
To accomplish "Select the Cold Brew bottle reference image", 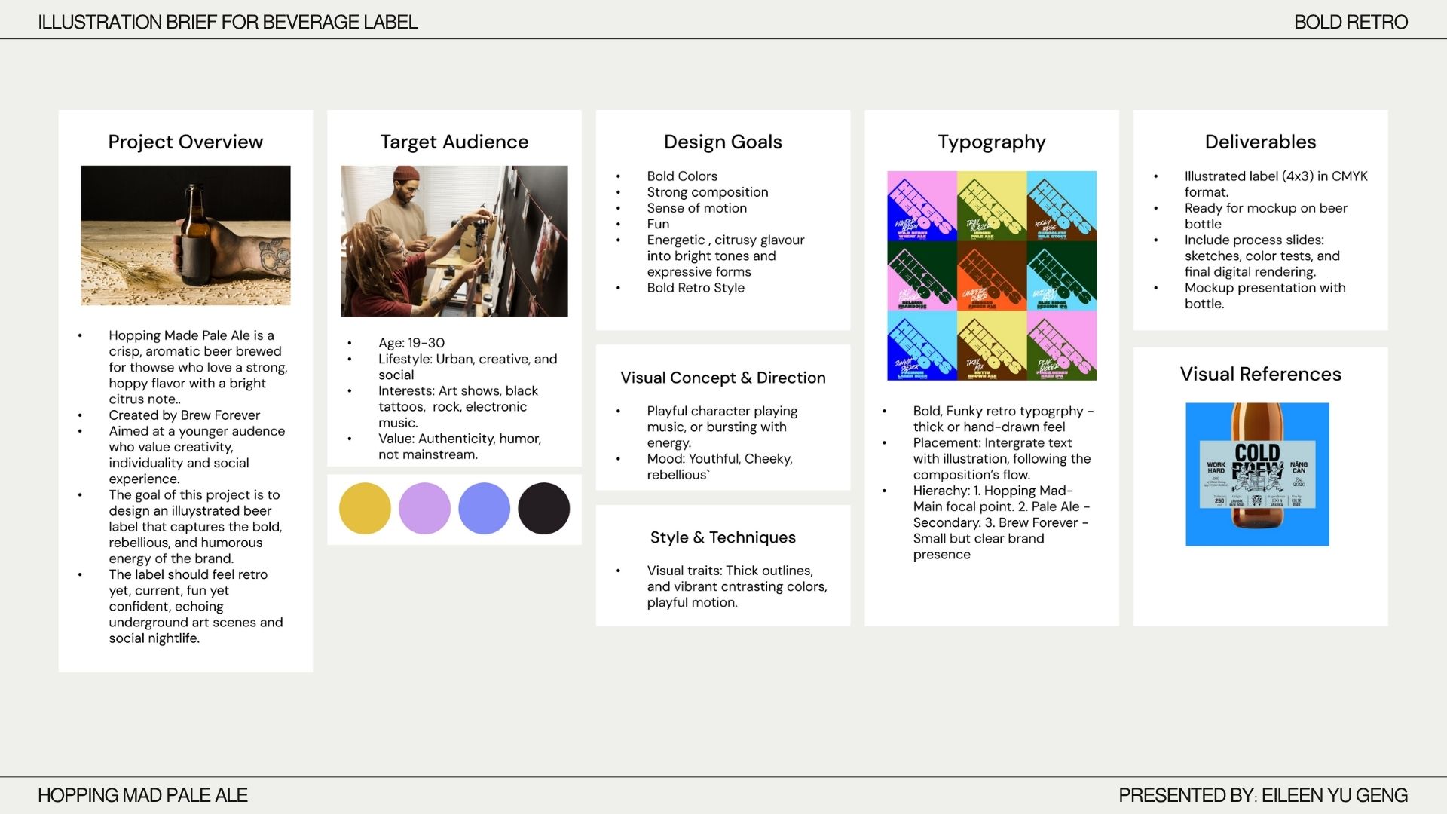I will coord(1257,474).
